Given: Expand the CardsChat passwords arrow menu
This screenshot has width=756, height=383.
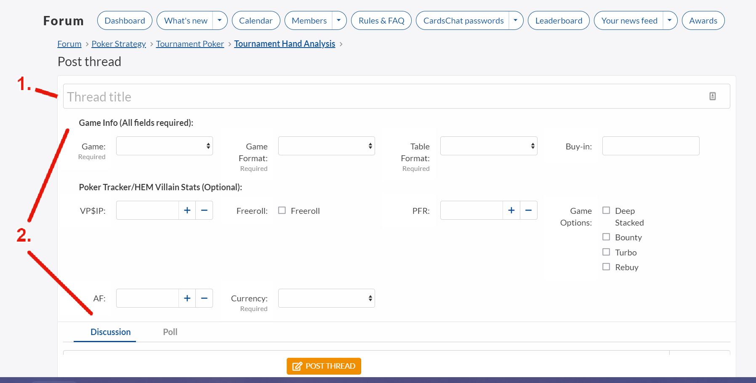Looking at the screenshot, I should point(516,21).
